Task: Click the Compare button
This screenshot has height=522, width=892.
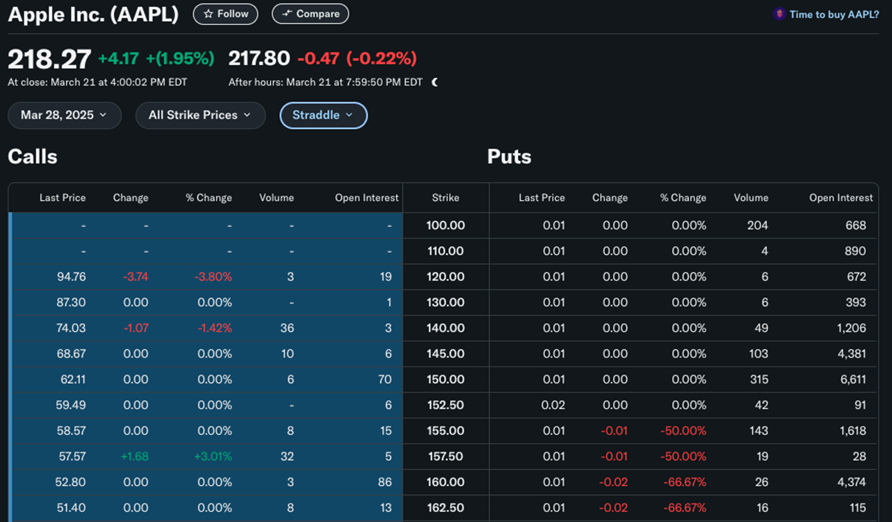Action: [310, 14]
